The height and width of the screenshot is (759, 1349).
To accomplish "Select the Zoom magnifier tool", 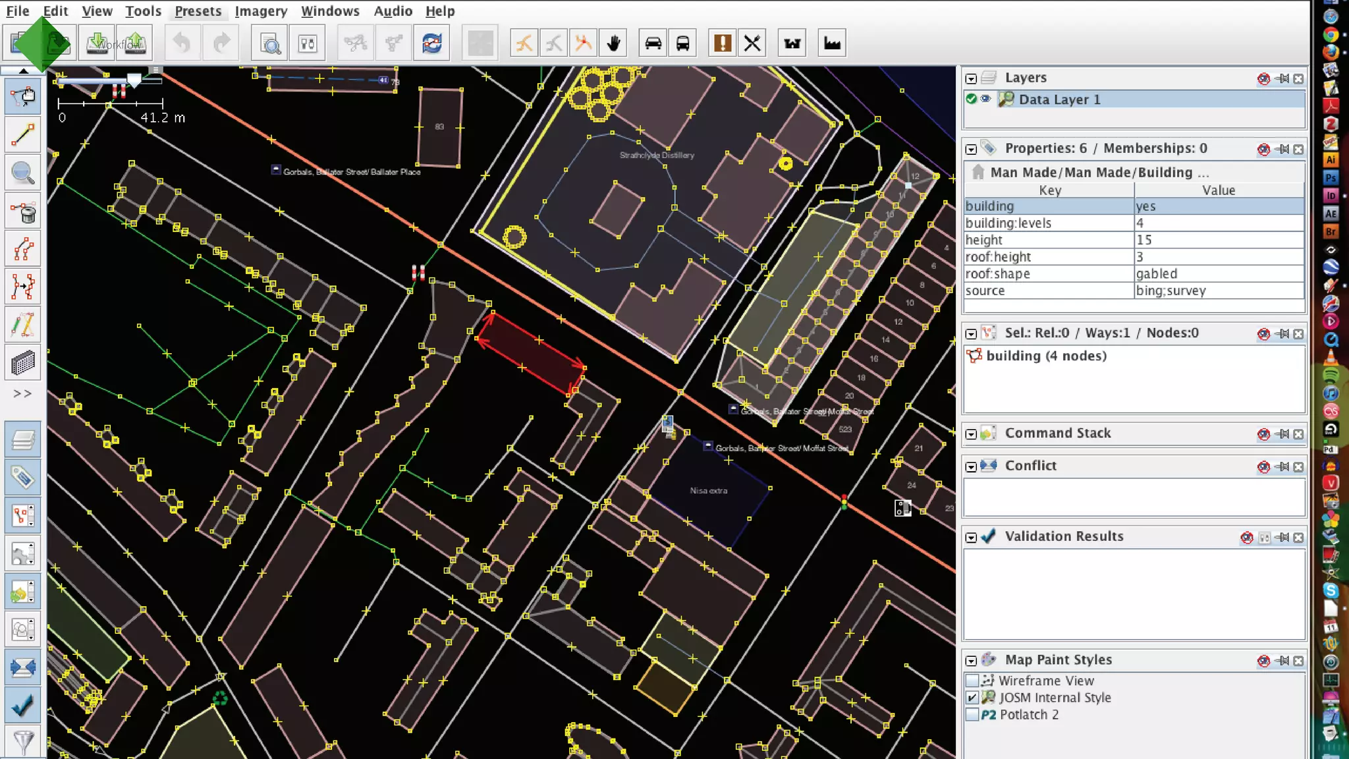I will point(23,173).
